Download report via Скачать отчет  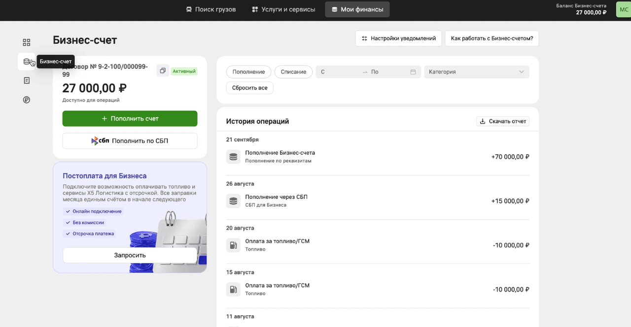(x=503, y=121)
